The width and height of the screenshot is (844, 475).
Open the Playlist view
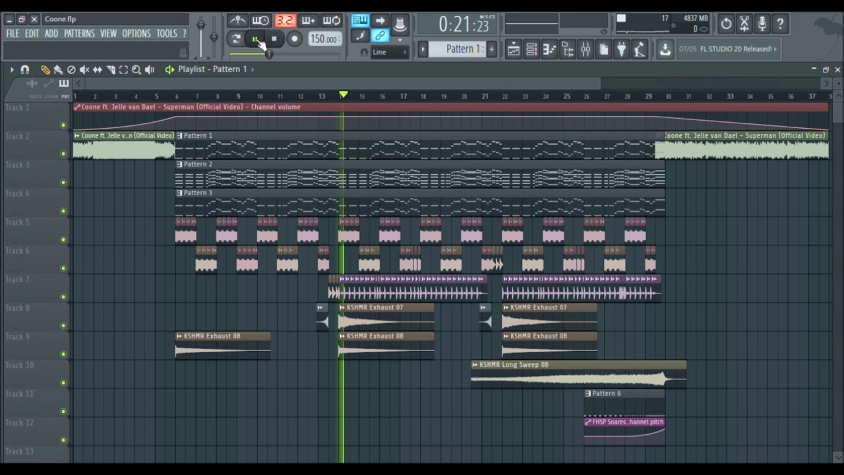pyautogui.click(x=514, y=49)
